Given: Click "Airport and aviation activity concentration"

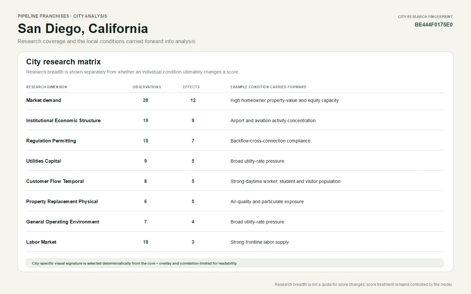Looking at the screenshot, I should click(x=273, y=121).
